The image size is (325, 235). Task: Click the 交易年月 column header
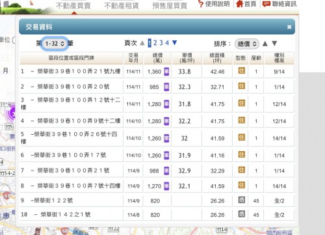[x=133, y=58]
